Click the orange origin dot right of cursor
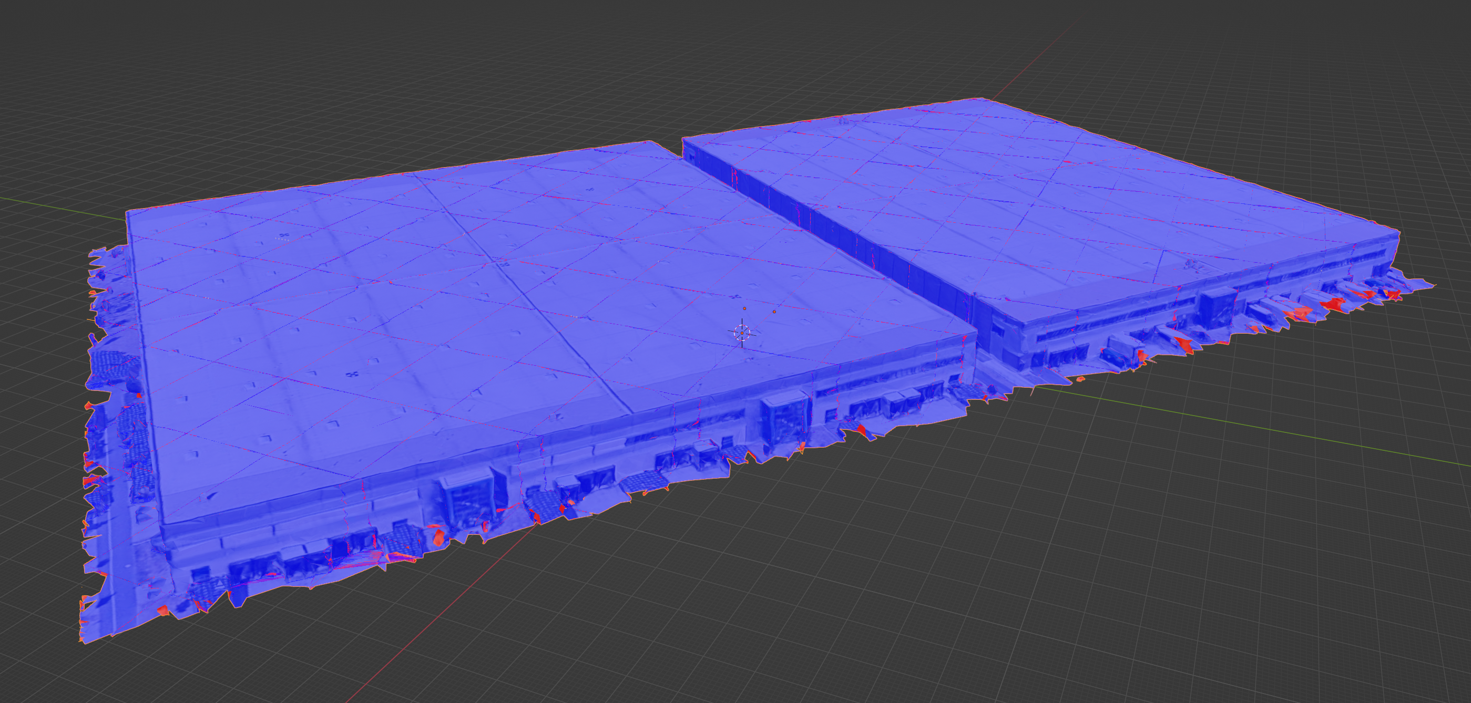The width and height of the screenshot is (1471, 703). pos(774,312)
